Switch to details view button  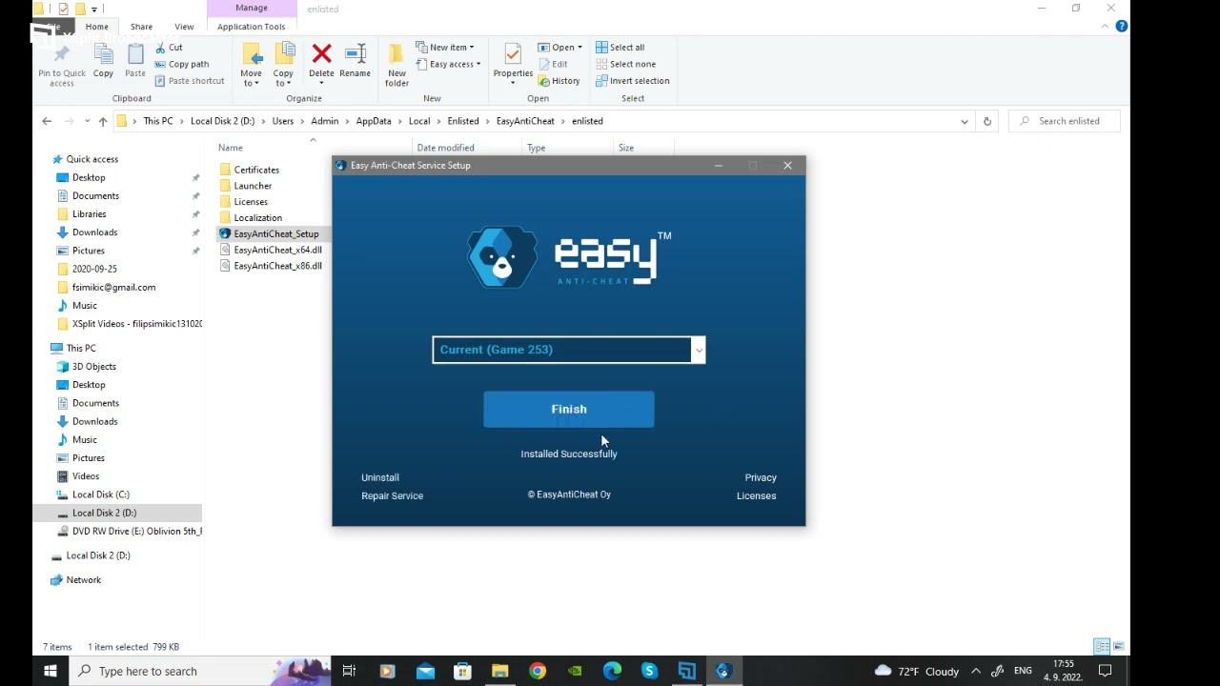1102,646
